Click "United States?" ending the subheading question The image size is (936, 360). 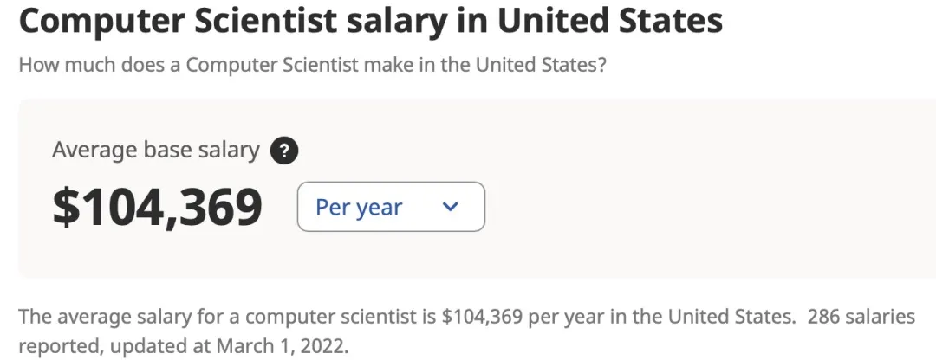coord(539,65)
